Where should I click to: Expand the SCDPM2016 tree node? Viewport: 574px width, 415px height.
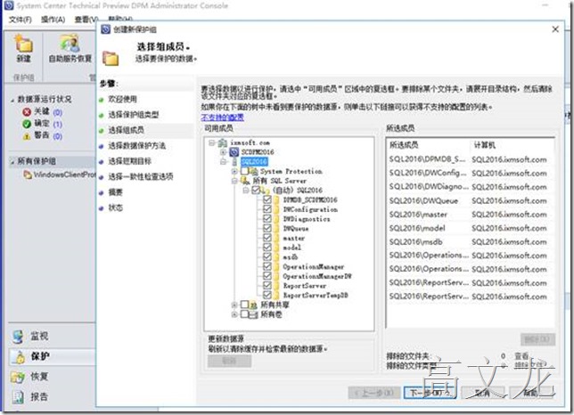tap(224, 152)
